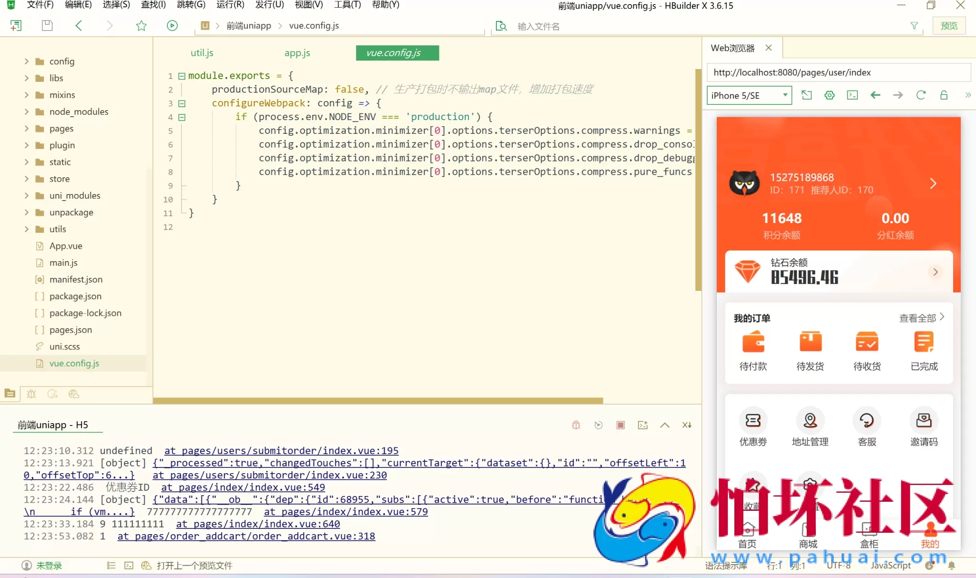This screenshot has width=976, height=578.
Task: Stop the running H5 console process
Action: tap(620, 425)
